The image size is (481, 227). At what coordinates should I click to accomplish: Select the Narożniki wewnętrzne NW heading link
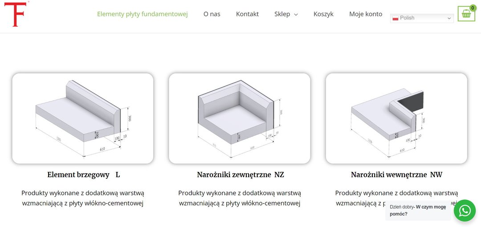pyautogui.click(x=396, y=175)
